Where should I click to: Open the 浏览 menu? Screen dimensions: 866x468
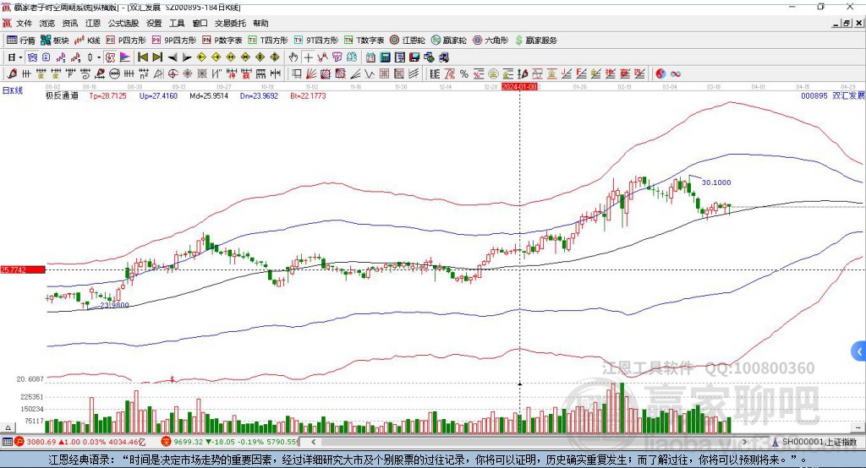(x=47, y=23)
